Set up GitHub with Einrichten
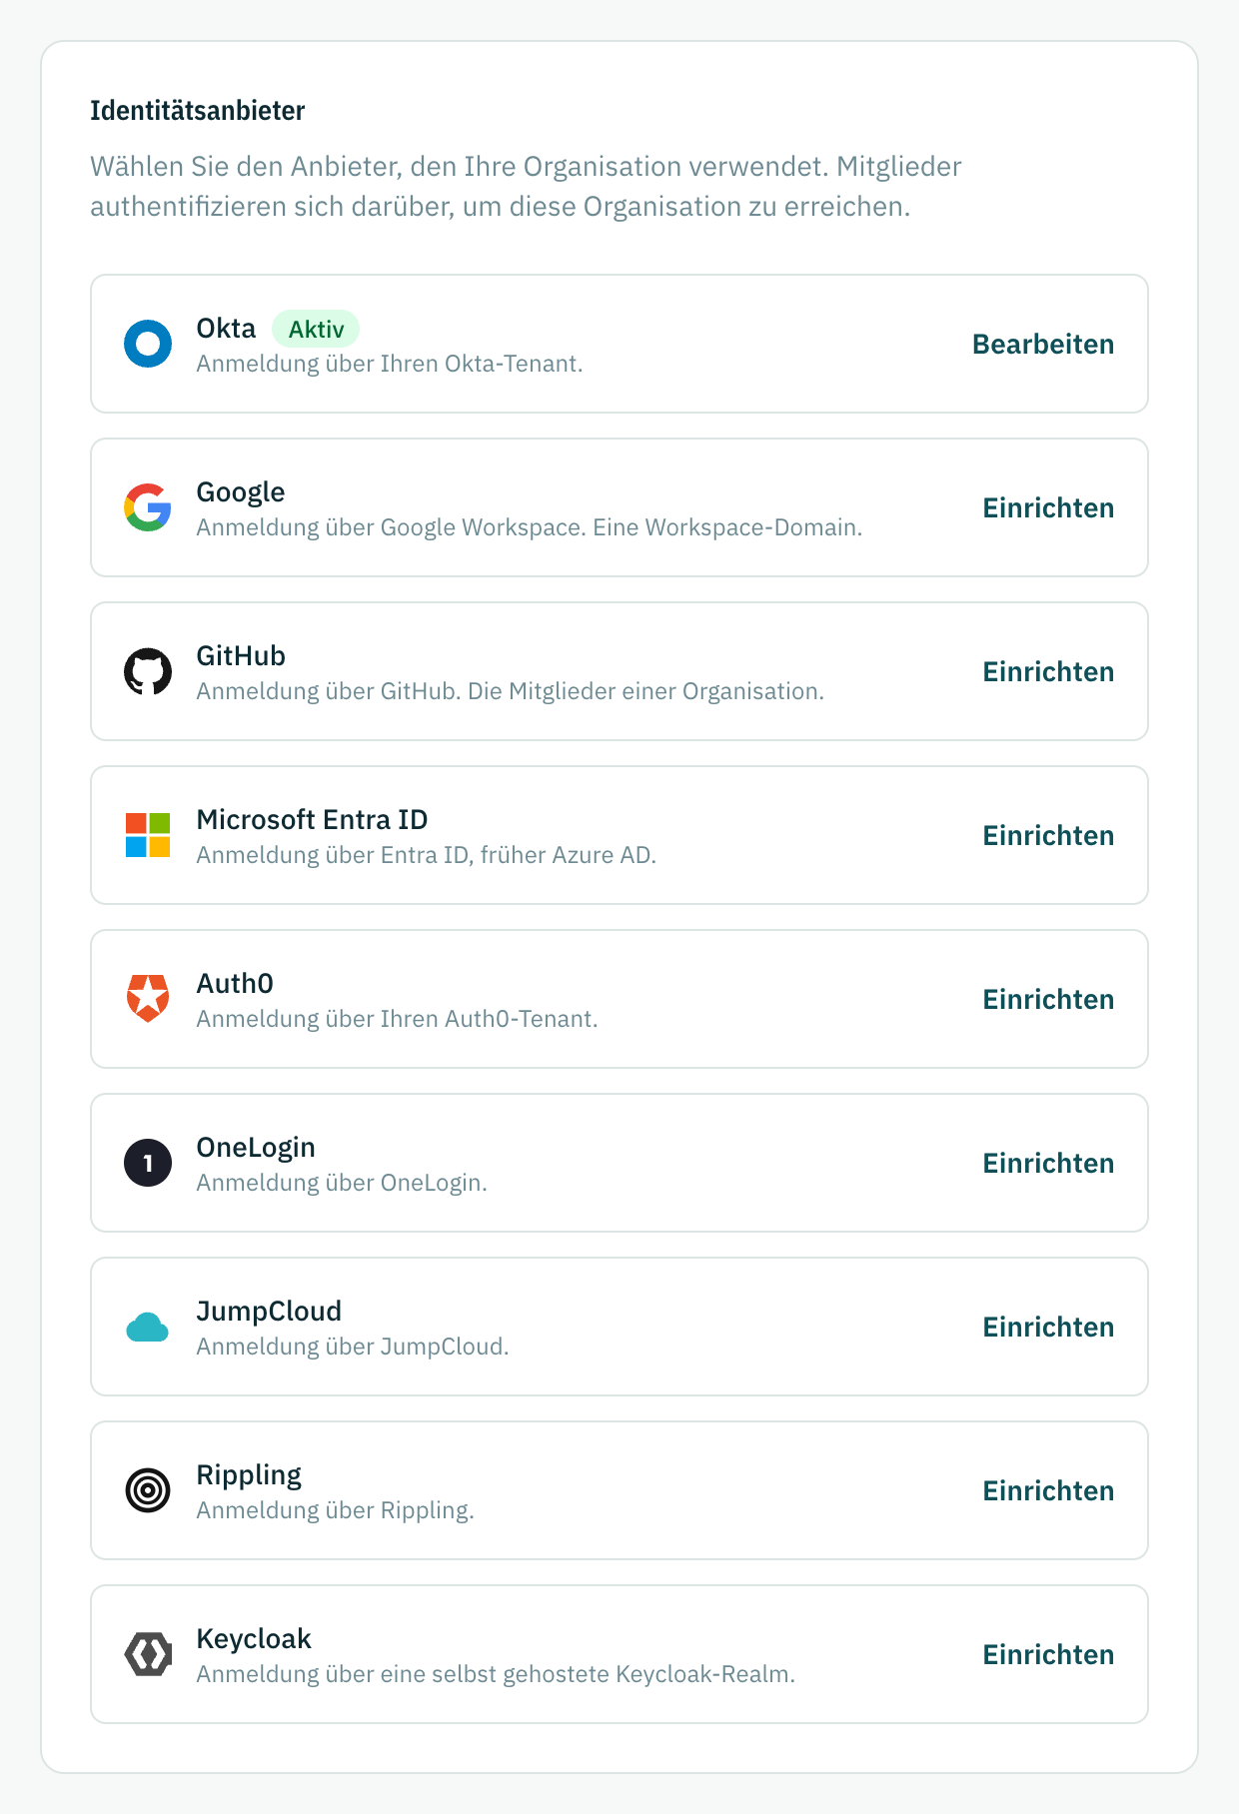Screen dimensions: 1239x1814 click(x=1048, y=671)
